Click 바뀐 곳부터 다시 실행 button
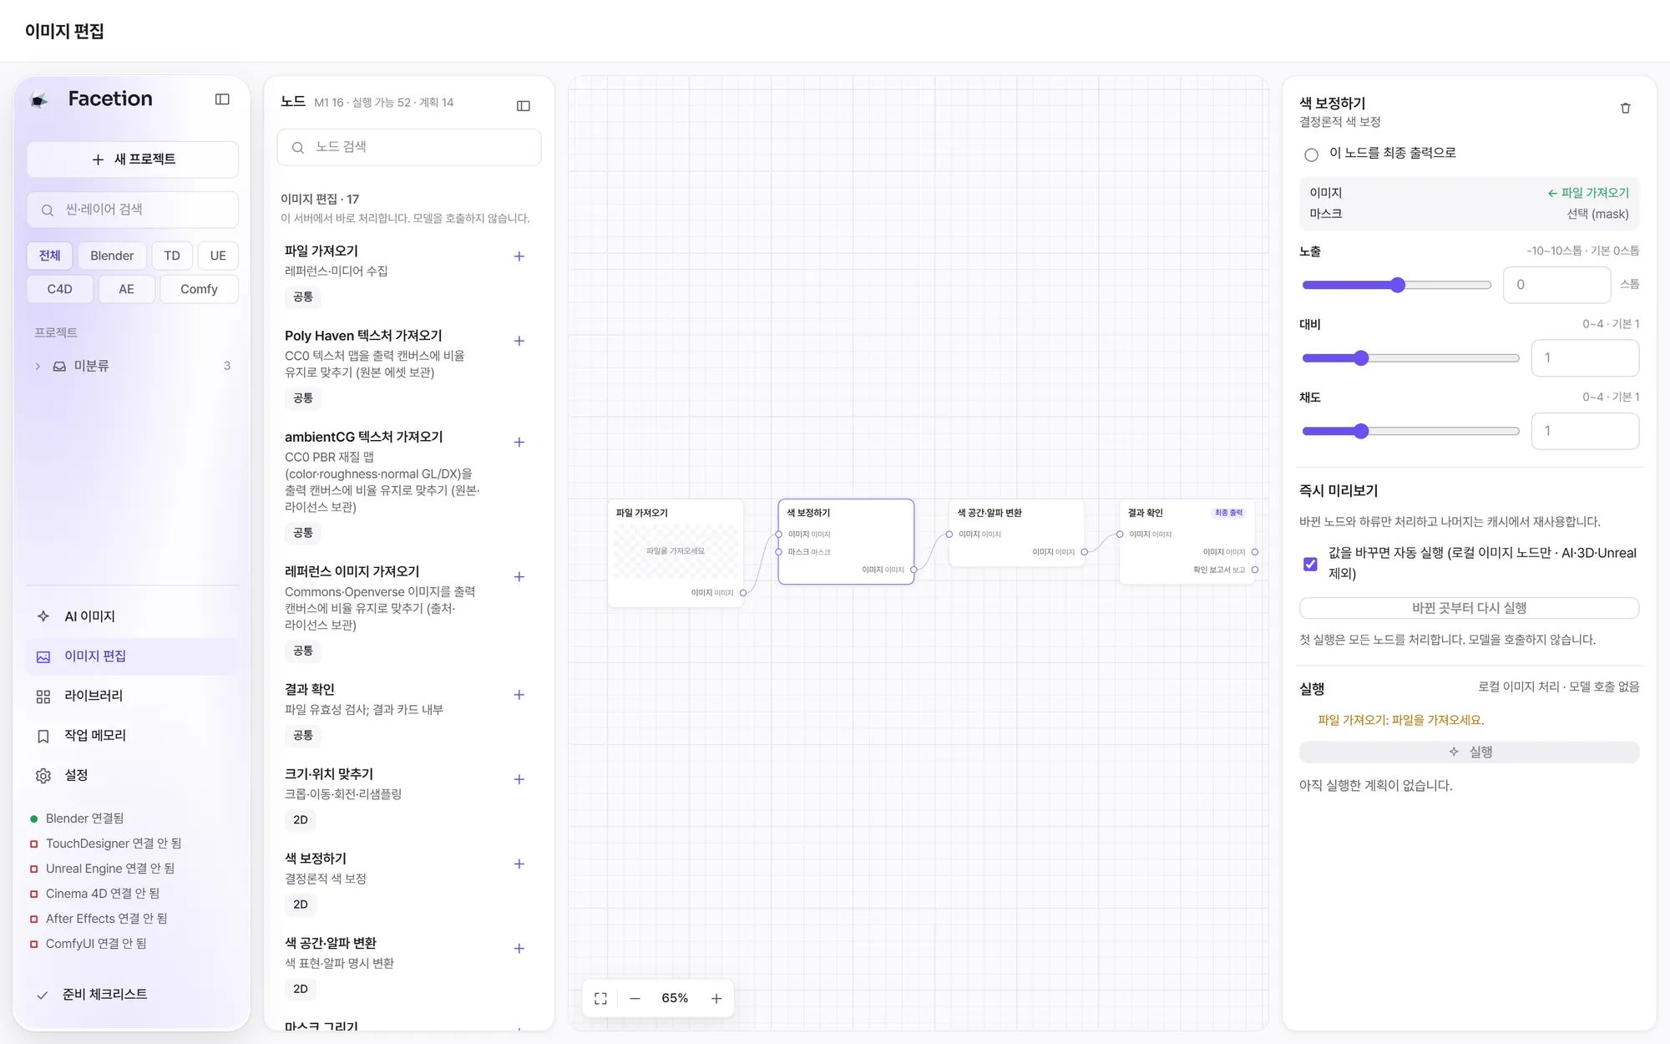The height and width of the screenshot is (1044, 1670). pyautogui.click(x=1469, y=608)
